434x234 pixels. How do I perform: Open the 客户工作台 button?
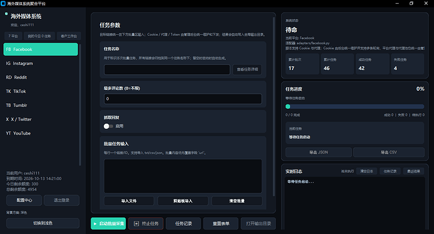point(69,36)
